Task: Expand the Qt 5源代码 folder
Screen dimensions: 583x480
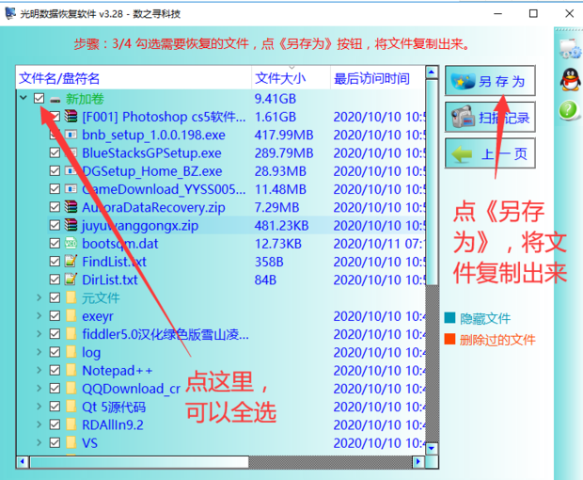Action: [x=39, y=407]
